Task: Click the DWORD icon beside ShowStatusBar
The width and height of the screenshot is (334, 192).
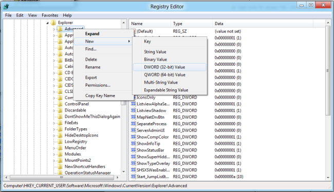Action: [134, 150]
